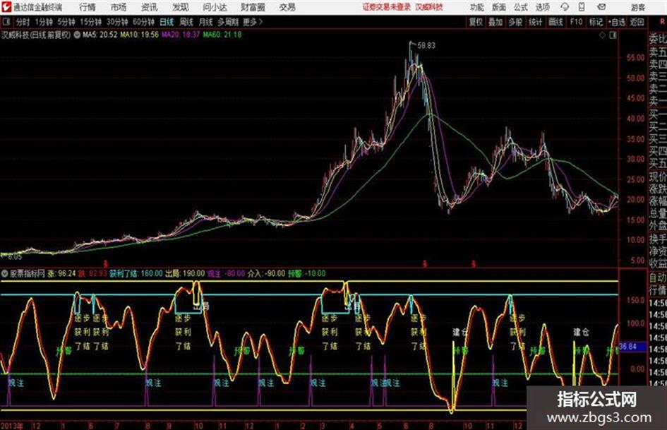
Task: Click the 通达信 red logo icon
Action: (6, 7)
